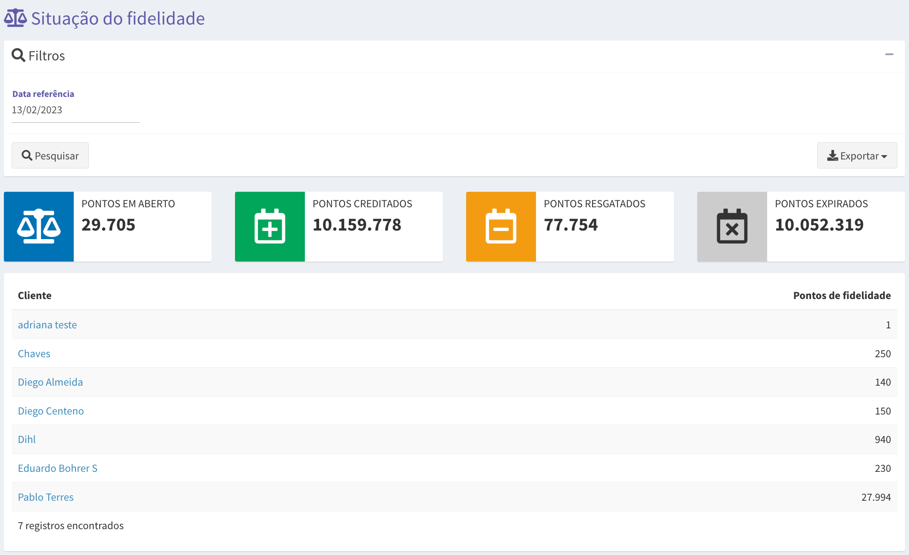This screenshot has height=555, width=909.
Task: Click the 7 registros encontrados text
Action: click(x=71, y=526)
